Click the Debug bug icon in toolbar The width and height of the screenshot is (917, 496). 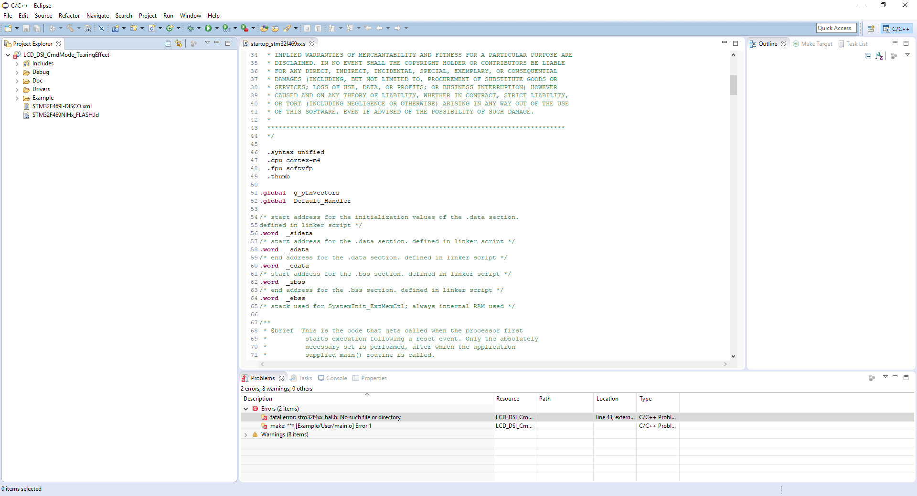point(190,29)
